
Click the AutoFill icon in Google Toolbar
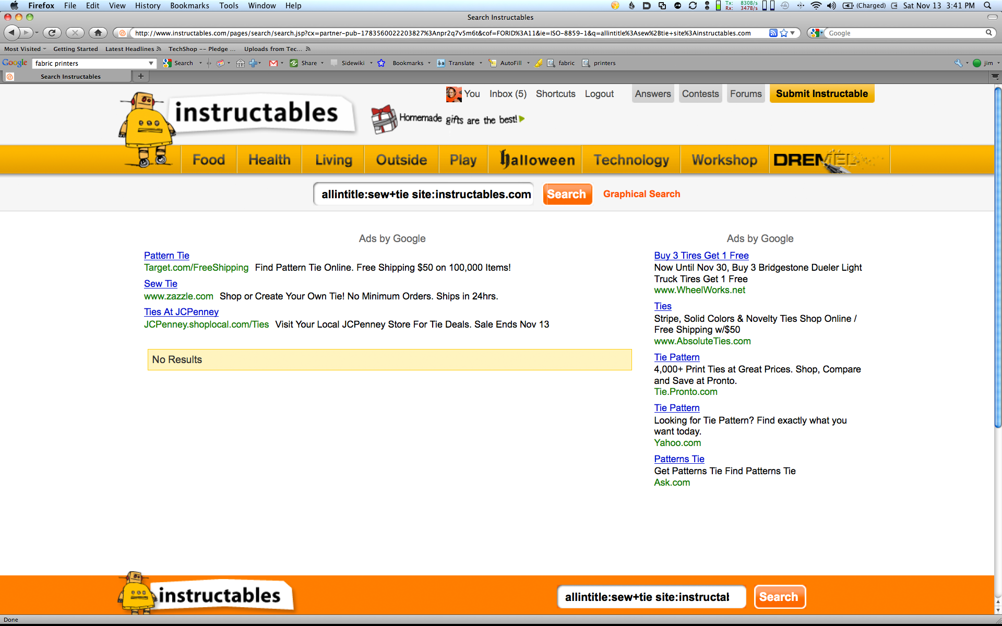[493, 63]
